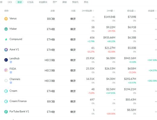Click the $194.21M value for Cream
Viewport: 157px width, 120px height.
[x=130, y=89]
